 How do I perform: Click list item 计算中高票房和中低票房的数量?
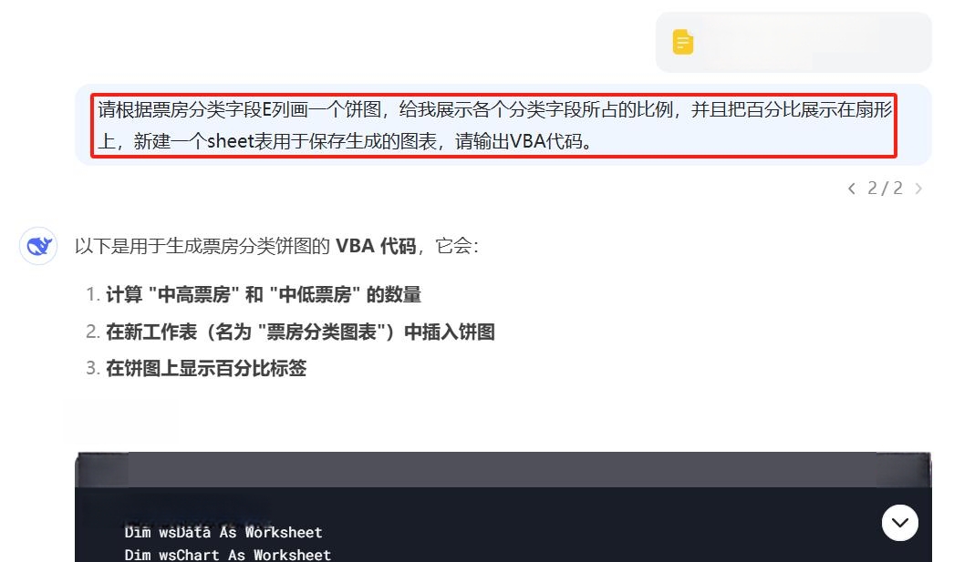[x=263, y=295]
